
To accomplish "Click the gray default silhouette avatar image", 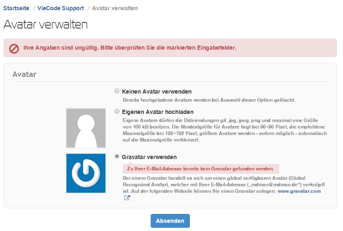I will coord(86,128).
